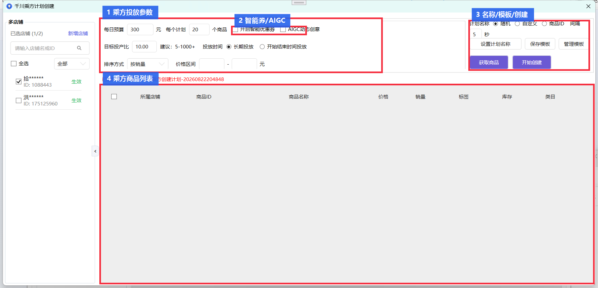Choose 商品ID for plan name
The height and width of the screenshot is (288, 598).
point(544,24)
